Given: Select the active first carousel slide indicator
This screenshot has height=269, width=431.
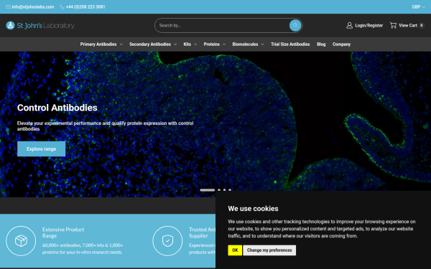Looking at the screenshot, I should click(x=208, y=190).
